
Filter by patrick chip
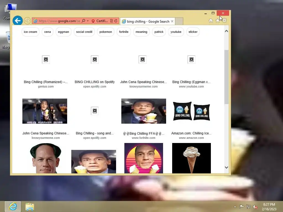coord(159,32)
